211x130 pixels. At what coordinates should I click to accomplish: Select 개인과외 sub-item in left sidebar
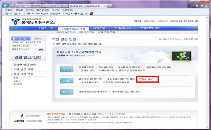18,84
